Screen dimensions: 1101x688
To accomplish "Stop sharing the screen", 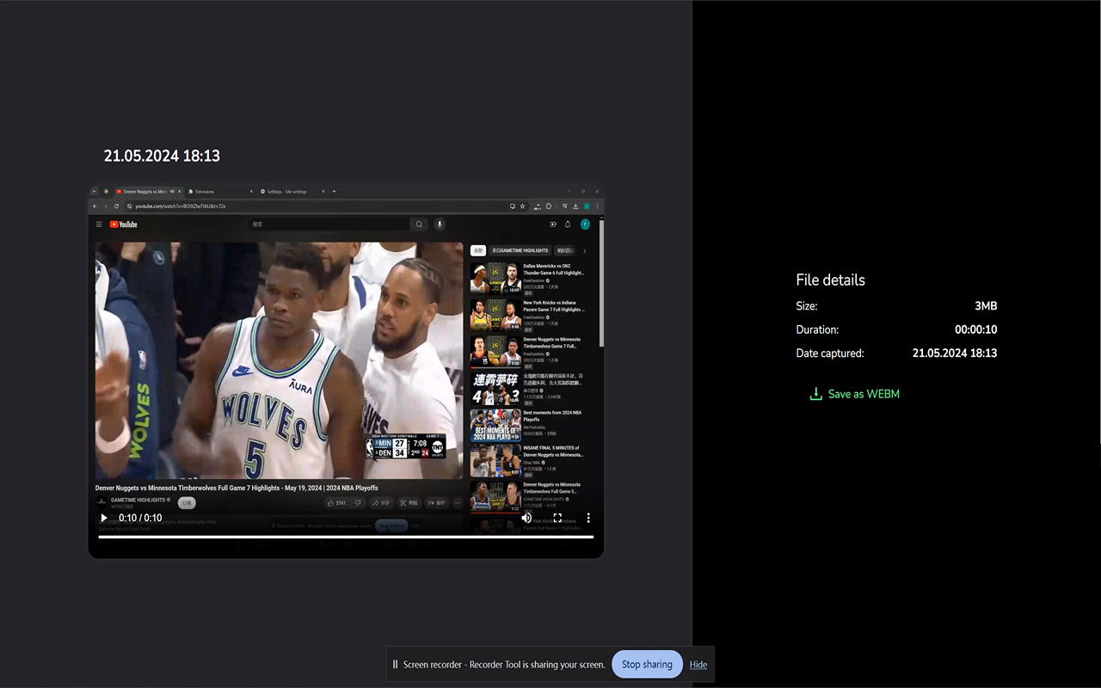I will coord(647,664).
